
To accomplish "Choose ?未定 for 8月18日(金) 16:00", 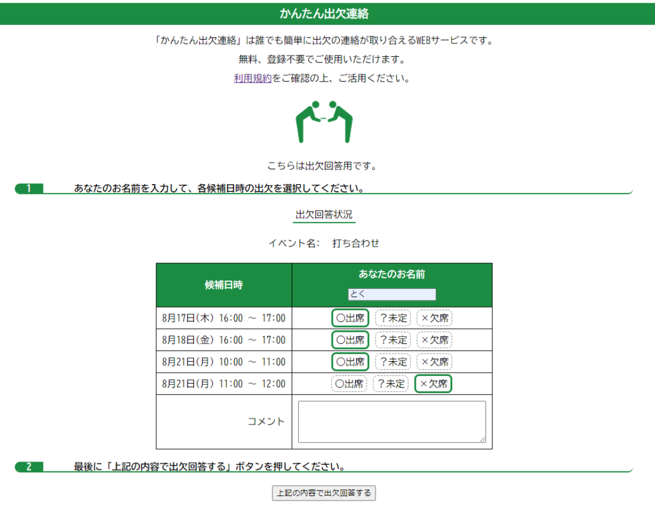I will pos(393,339).
